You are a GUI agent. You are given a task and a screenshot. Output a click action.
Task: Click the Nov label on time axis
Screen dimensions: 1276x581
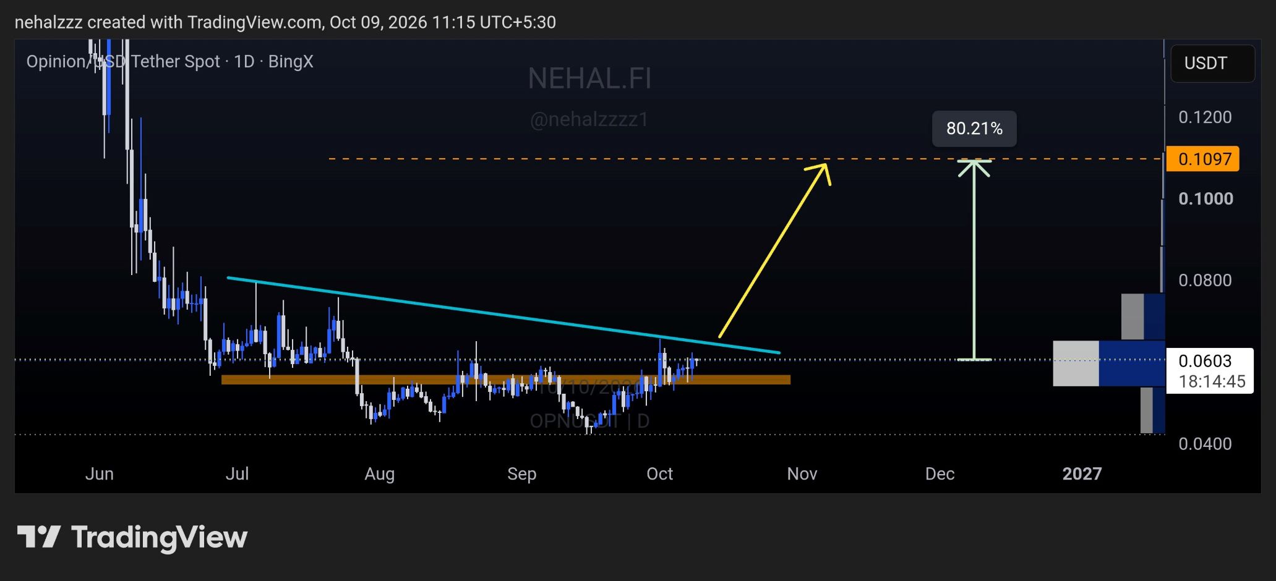coord(802,474)
